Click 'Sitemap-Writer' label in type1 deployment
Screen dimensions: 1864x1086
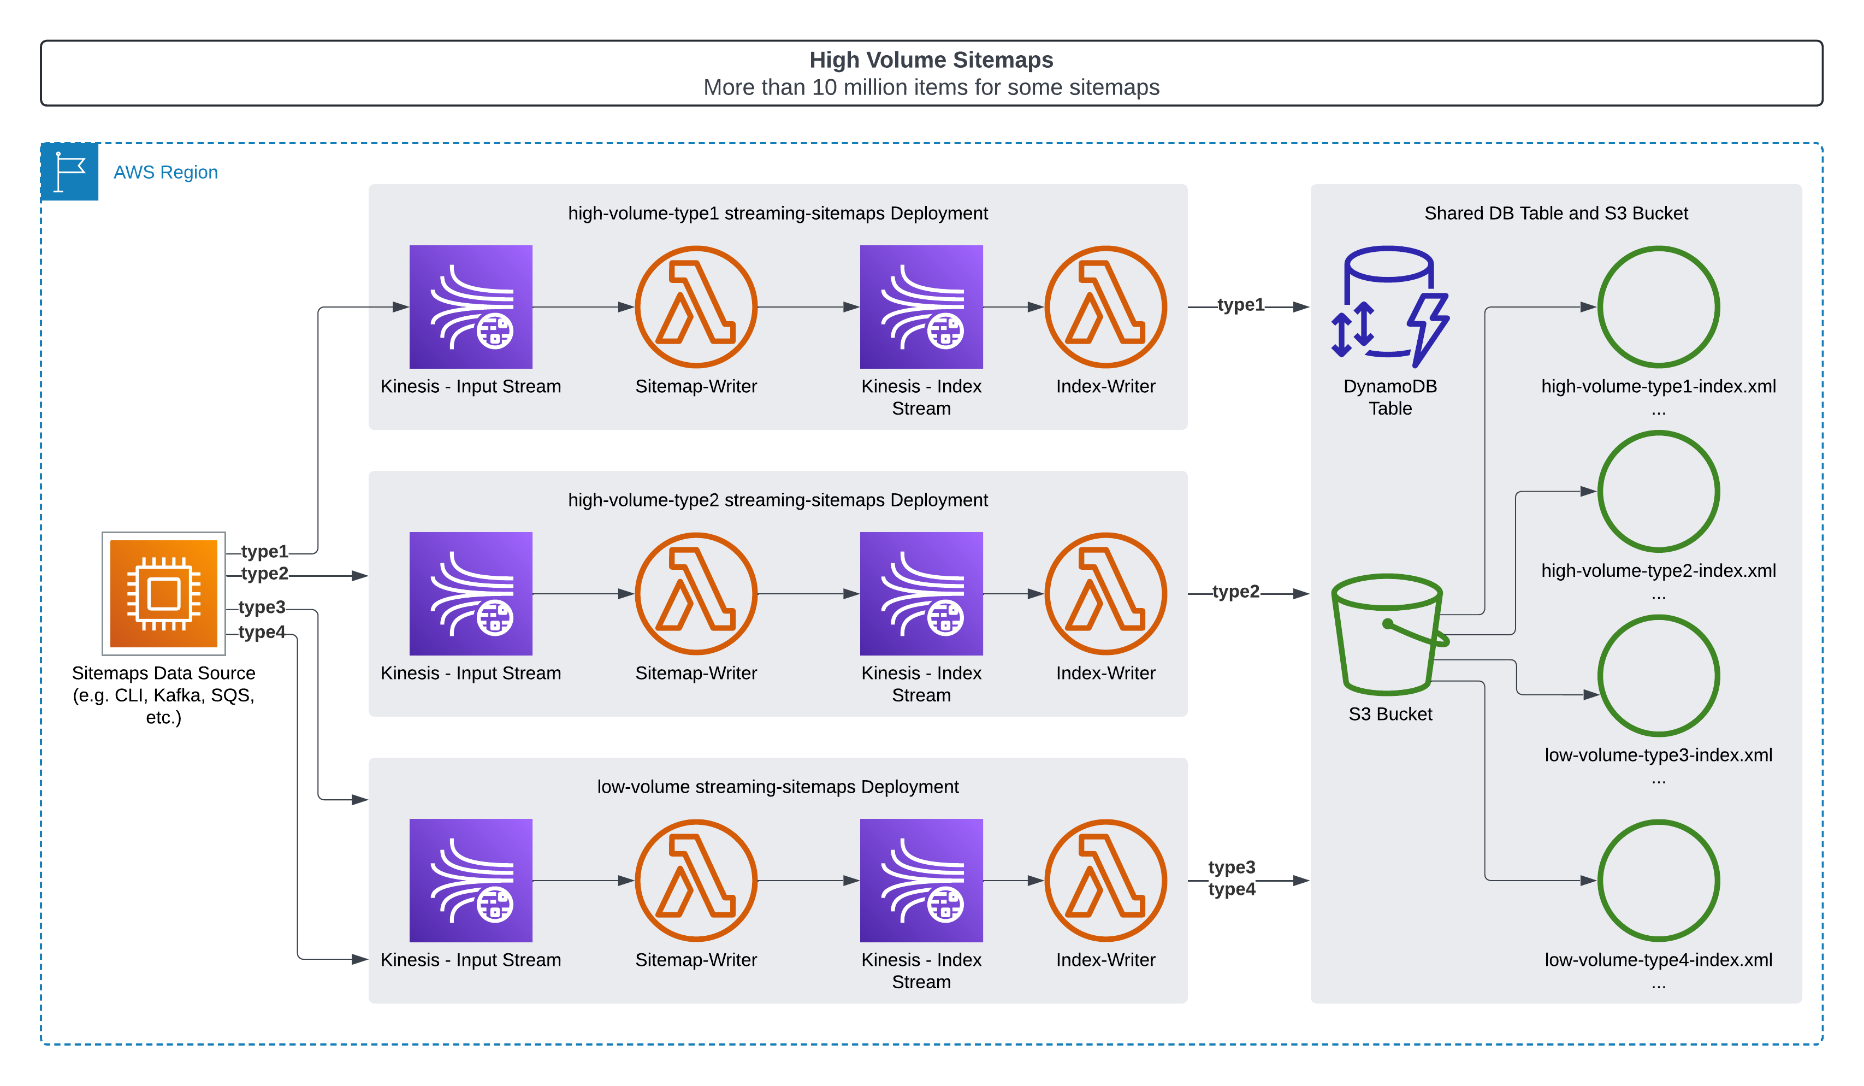click(x=696, y=386)
